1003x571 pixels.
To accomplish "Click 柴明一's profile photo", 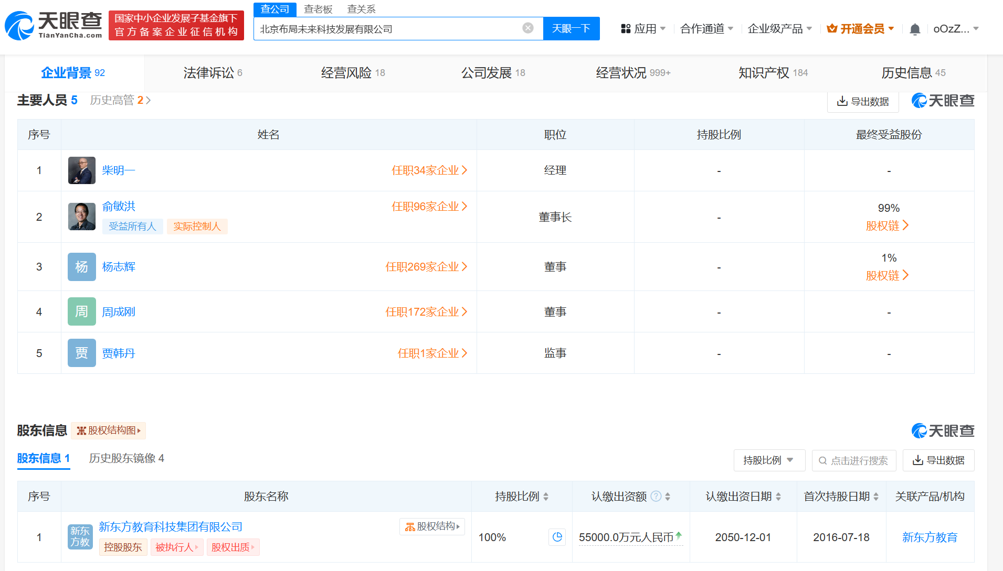I will [x=82, y=170].
